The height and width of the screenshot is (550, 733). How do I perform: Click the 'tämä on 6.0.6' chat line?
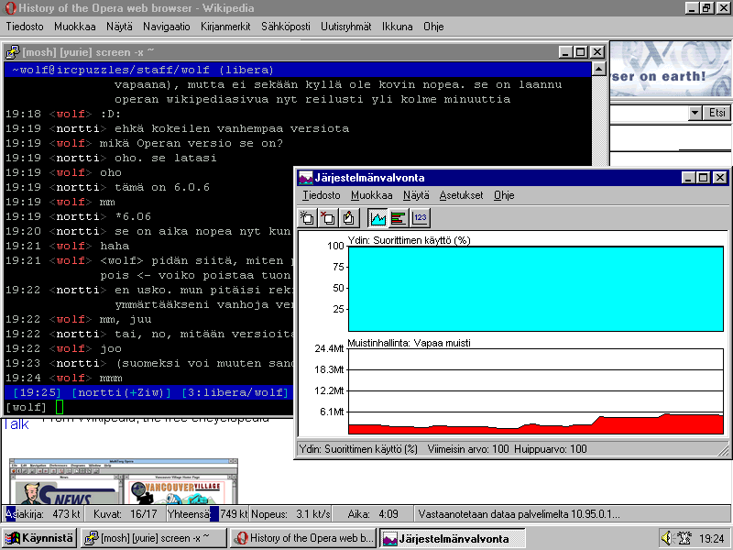tap(162, 187)
